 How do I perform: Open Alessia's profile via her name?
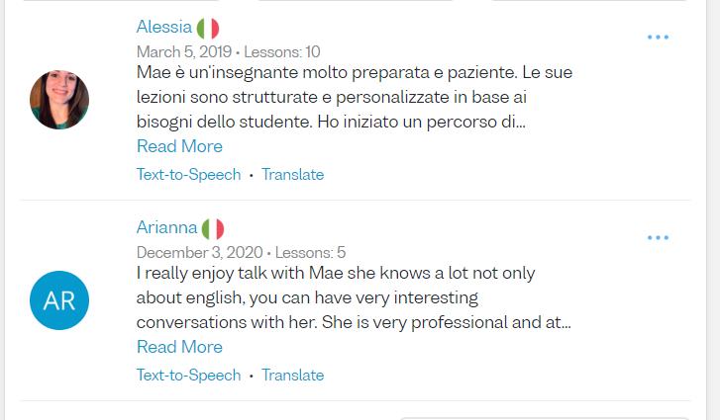tap(164, 28)
